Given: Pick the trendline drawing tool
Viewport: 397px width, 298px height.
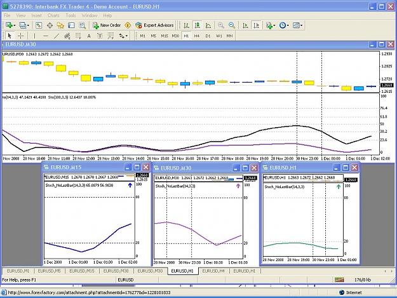Looking at the screenshot, I should point(57,36).
